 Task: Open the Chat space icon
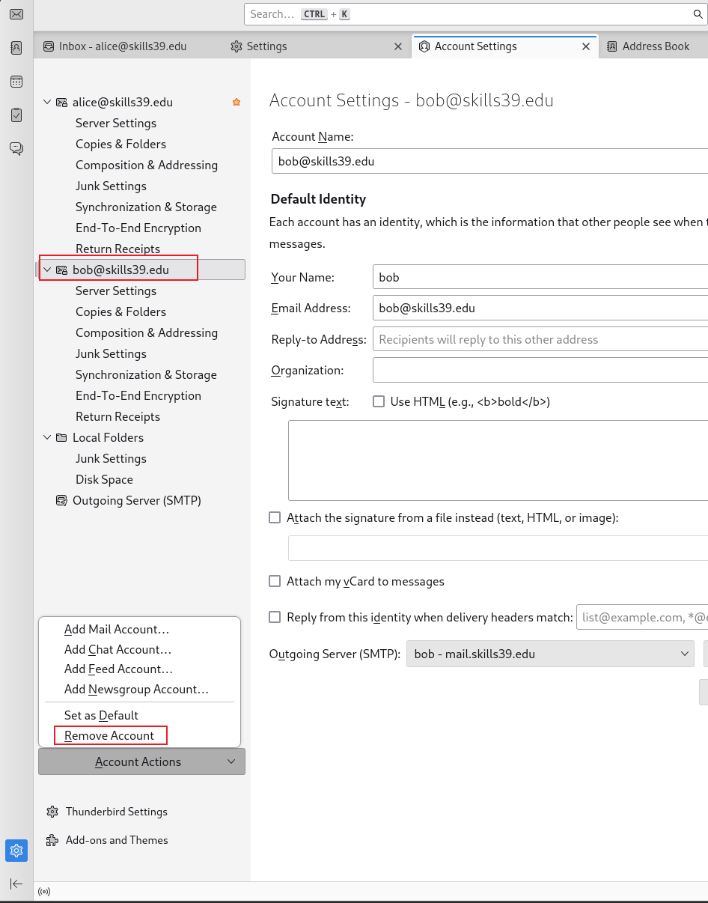(x=16, y=148)
